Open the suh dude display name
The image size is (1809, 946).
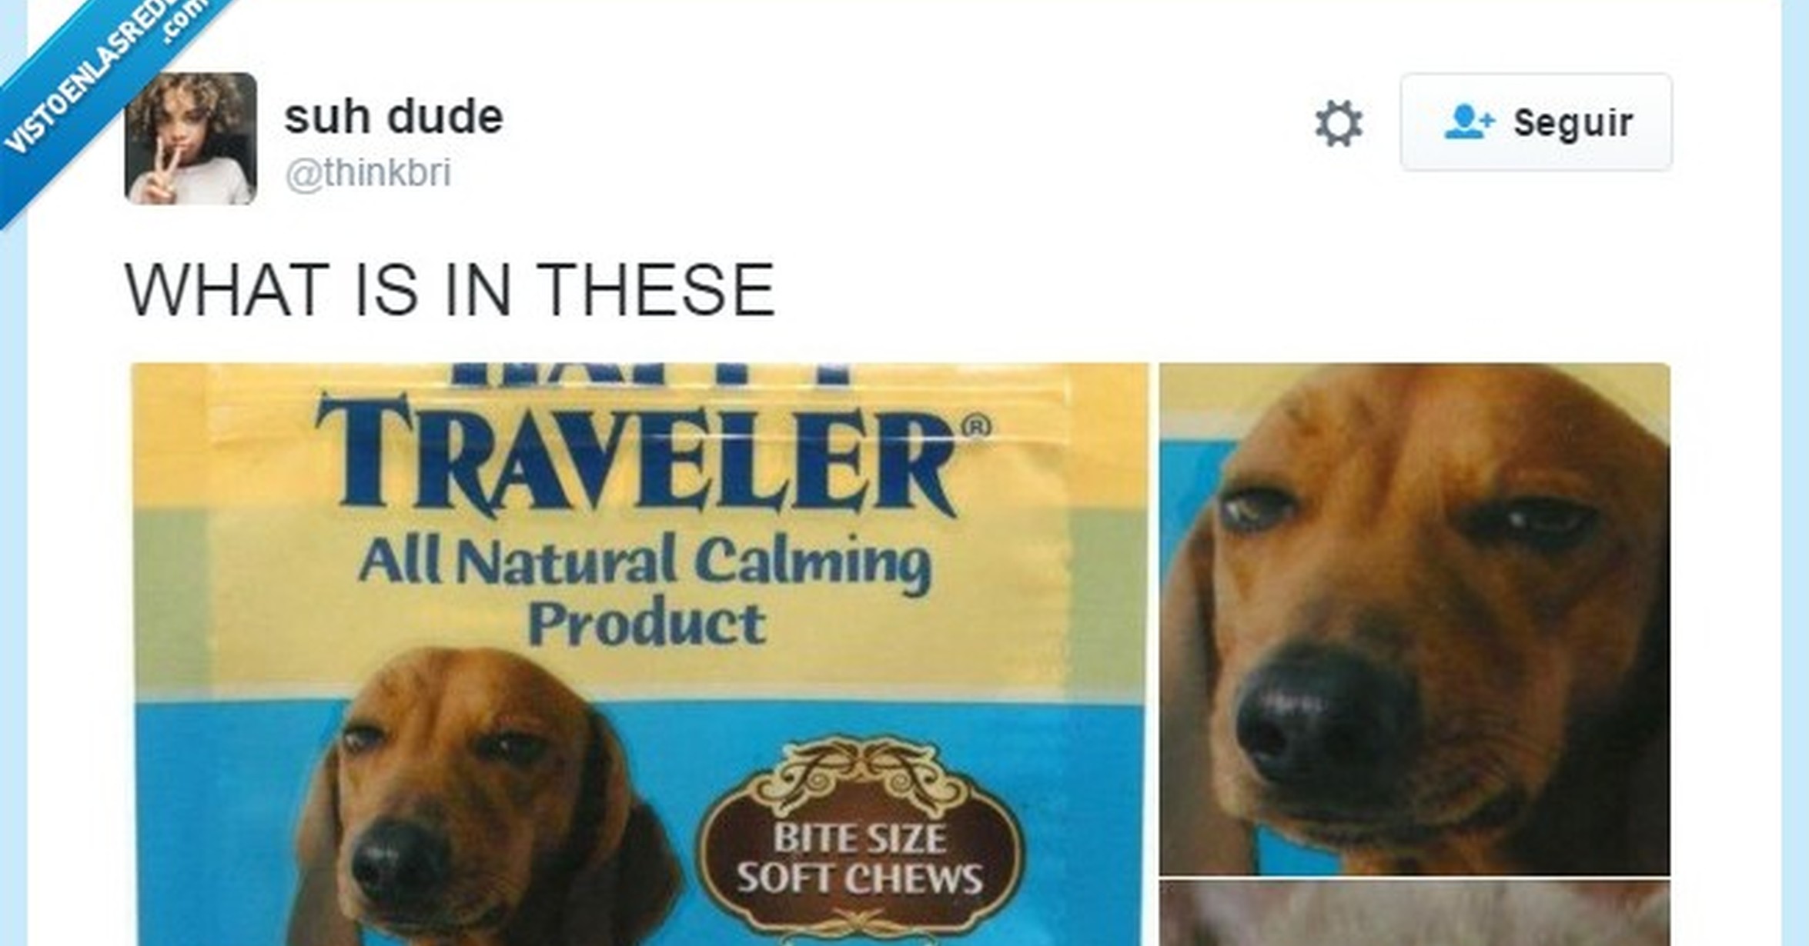(x=393, y=117)
